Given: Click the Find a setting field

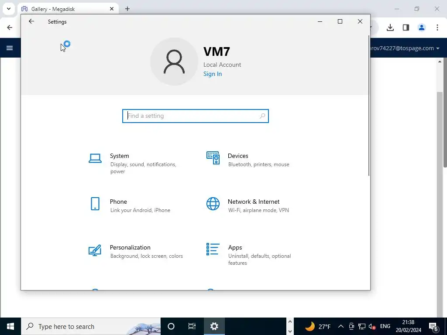Looking at the screenshot, I should 195,116.
